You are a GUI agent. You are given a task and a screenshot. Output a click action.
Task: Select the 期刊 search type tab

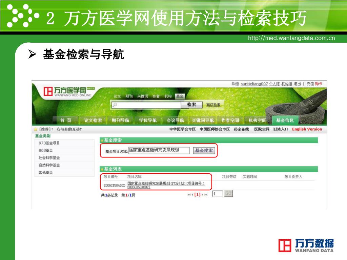coord(129,96)
